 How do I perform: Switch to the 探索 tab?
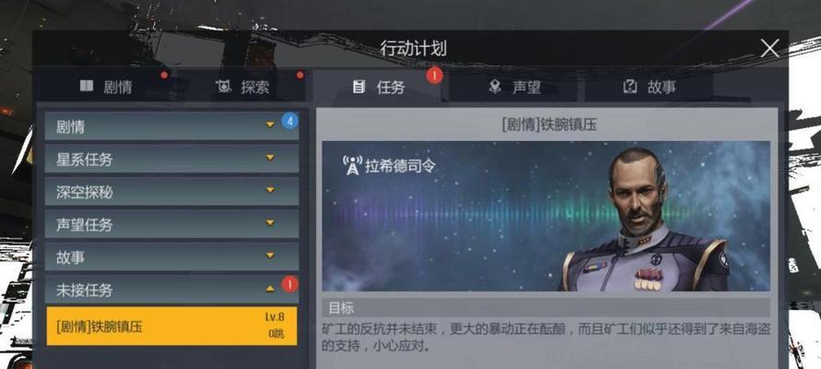pos(244,87)
